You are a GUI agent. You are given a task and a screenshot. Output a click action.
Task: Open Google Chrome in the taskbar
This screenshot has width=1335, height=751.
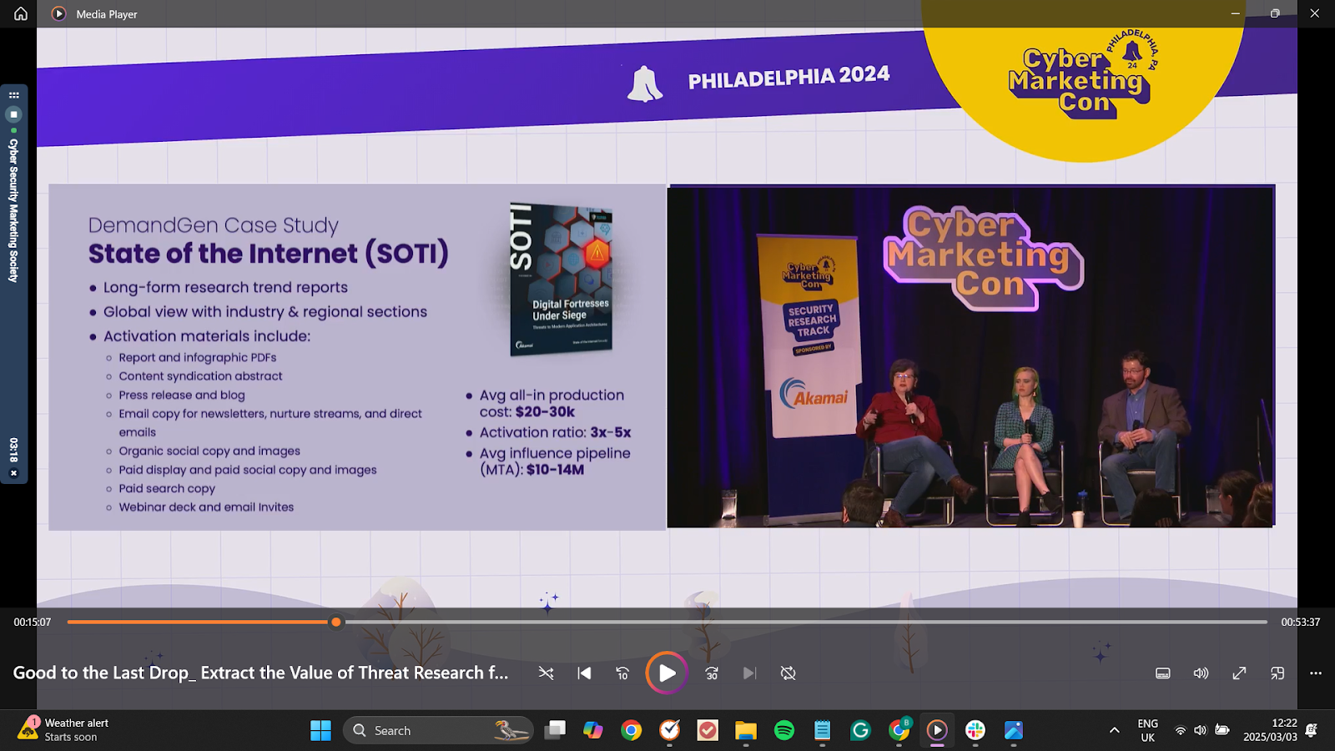click(x=632, y=730)
